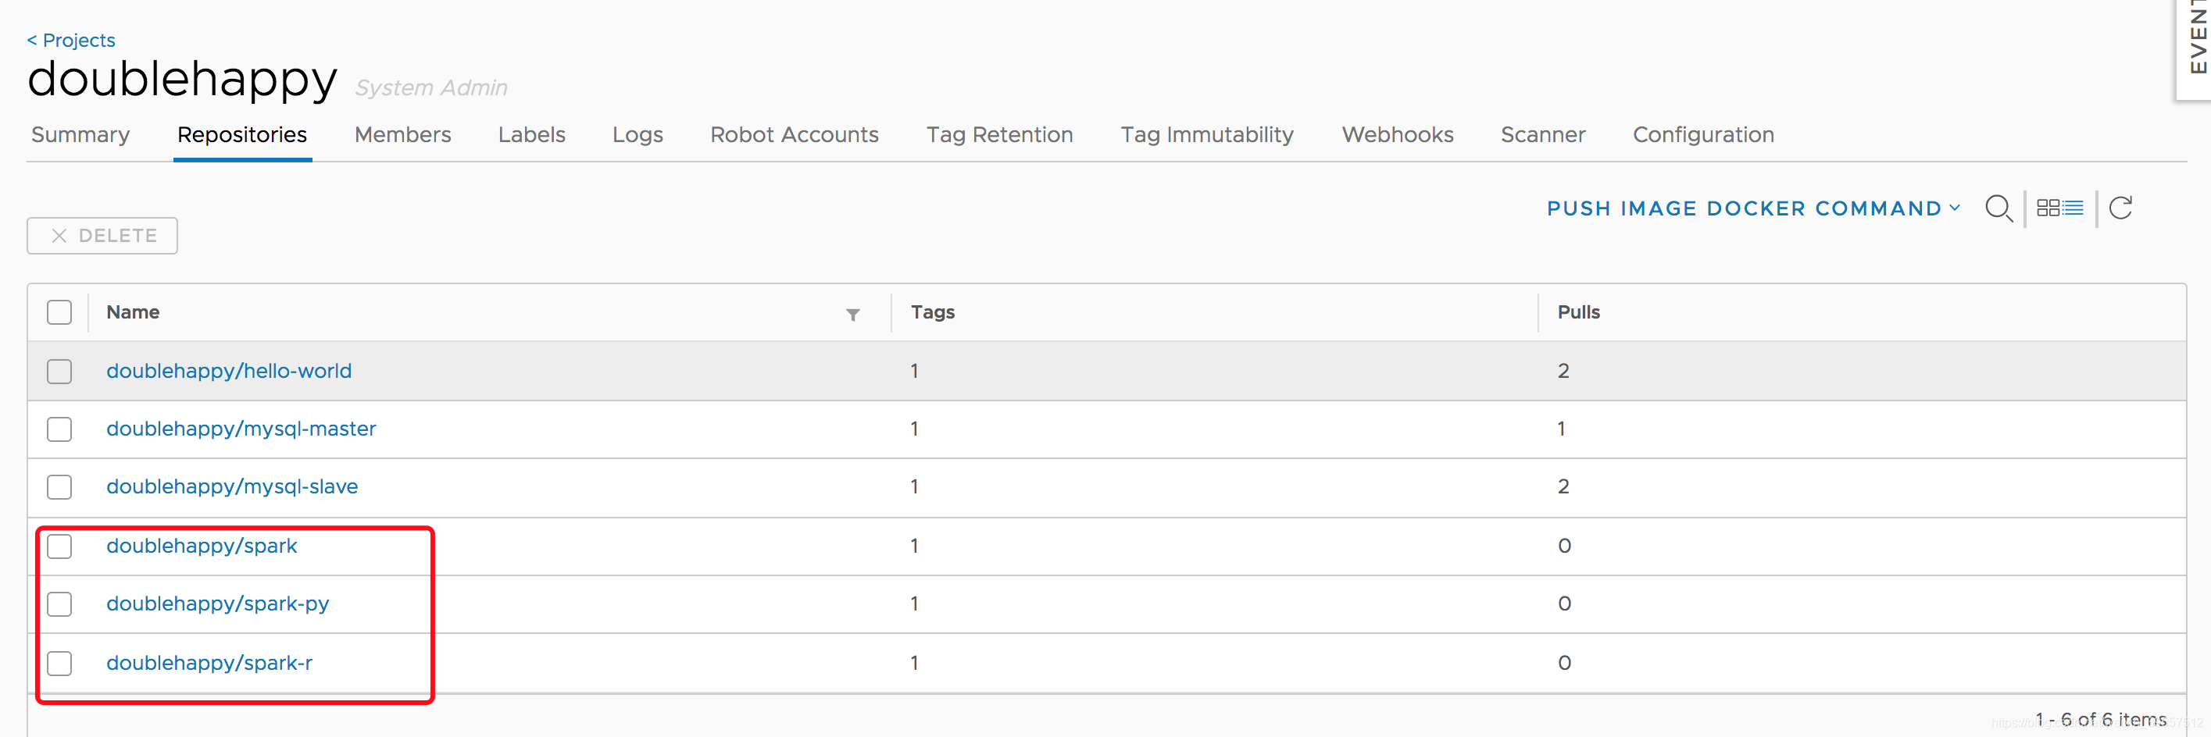Select the doublehappy/spark-py row checkbox
2211x737 pixels.
tap(59, 604)
